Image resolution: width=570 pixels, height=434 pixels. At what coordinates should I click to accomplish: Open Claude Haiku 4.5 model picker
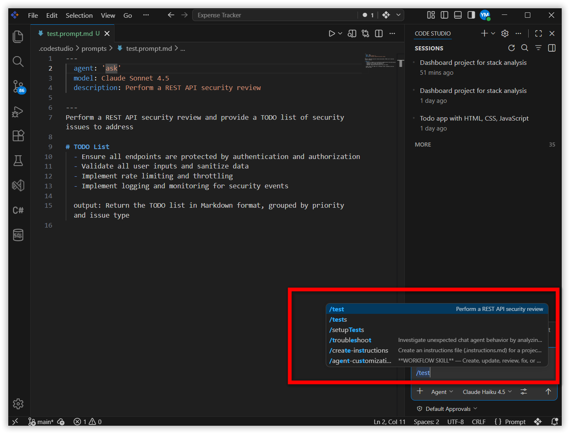tap(487, 392)
